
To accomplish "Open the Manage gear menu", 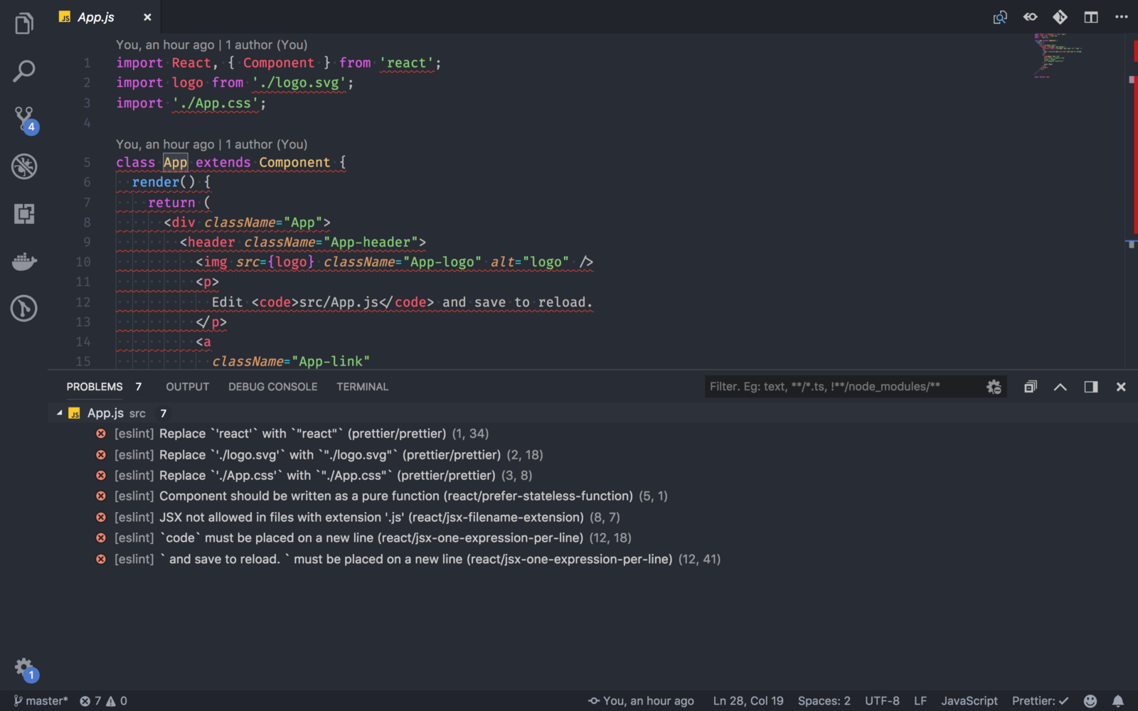I will click(x=25, y=668).
